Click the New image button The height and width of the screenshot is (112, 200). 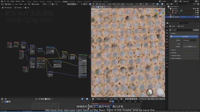pyautogui.click(x=42, y=99)
